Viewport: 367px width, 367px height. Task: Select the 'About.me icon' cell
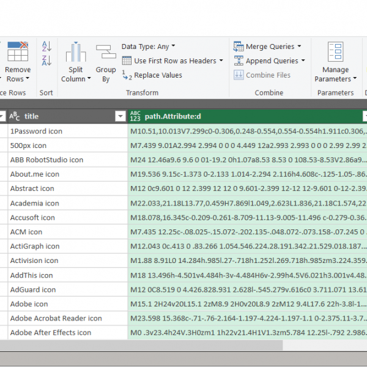(68, 174)
